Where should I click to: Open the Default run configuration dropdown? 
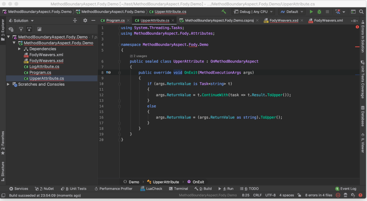pyautogui.click(x=292, y=12)
